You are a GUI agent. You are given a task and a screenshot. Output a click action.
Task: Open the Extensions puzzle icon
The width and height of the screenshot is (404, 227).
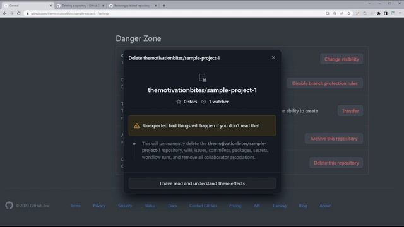[x=379, y=13]
